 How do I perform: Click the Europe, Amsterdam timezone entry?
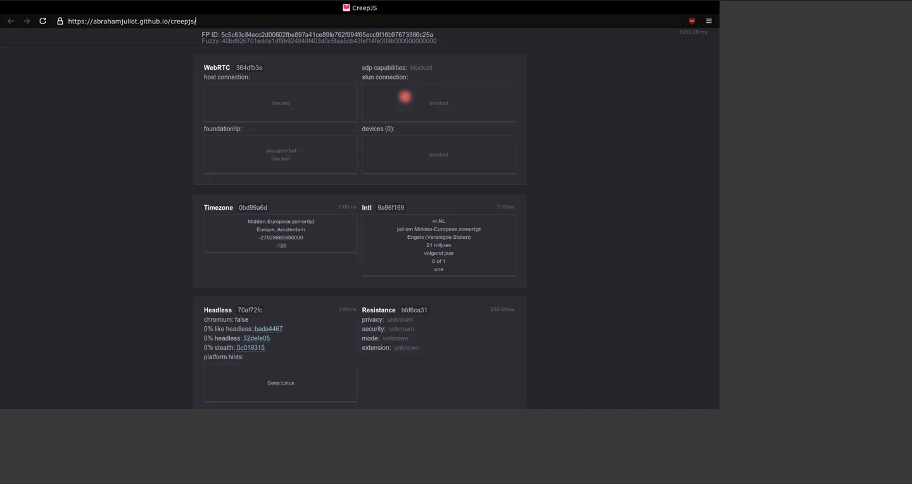click(x=281, y=229)
